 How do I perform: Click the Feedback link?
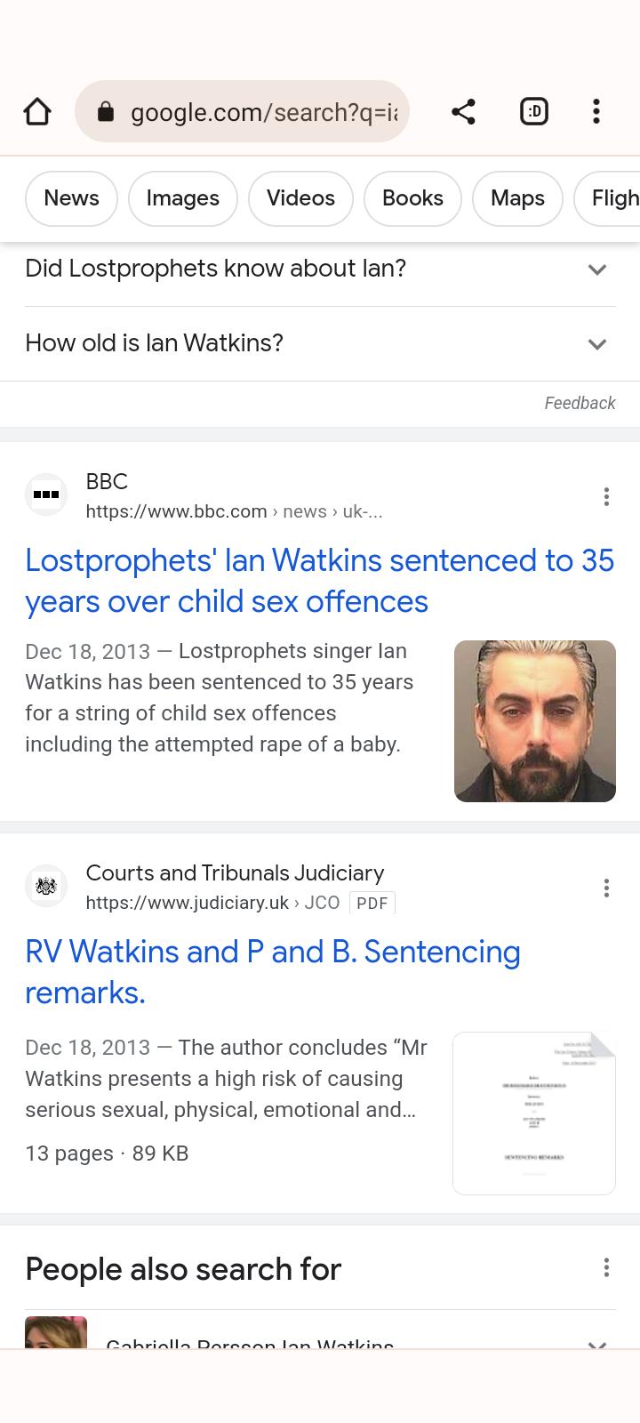click(x=580, y=403)
